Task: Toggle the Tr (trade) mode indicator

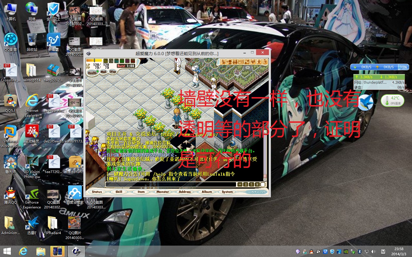Action: (127, 61)
